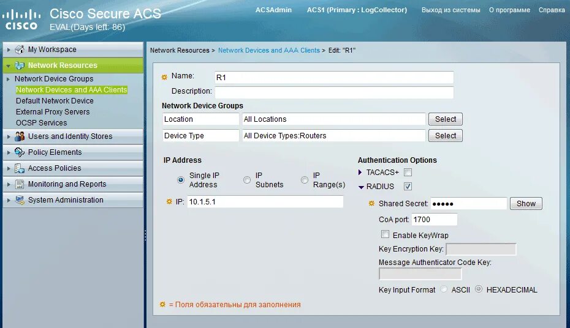Enable the TACACS+ checkbox
Viewport: 570px width, 328px height.
pyautogui.click(x=408, y=173)
